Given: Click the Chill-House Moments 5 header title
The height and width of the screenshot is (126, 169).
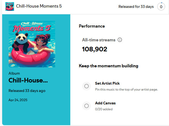Looking at the screenshot, I should 39,6.
